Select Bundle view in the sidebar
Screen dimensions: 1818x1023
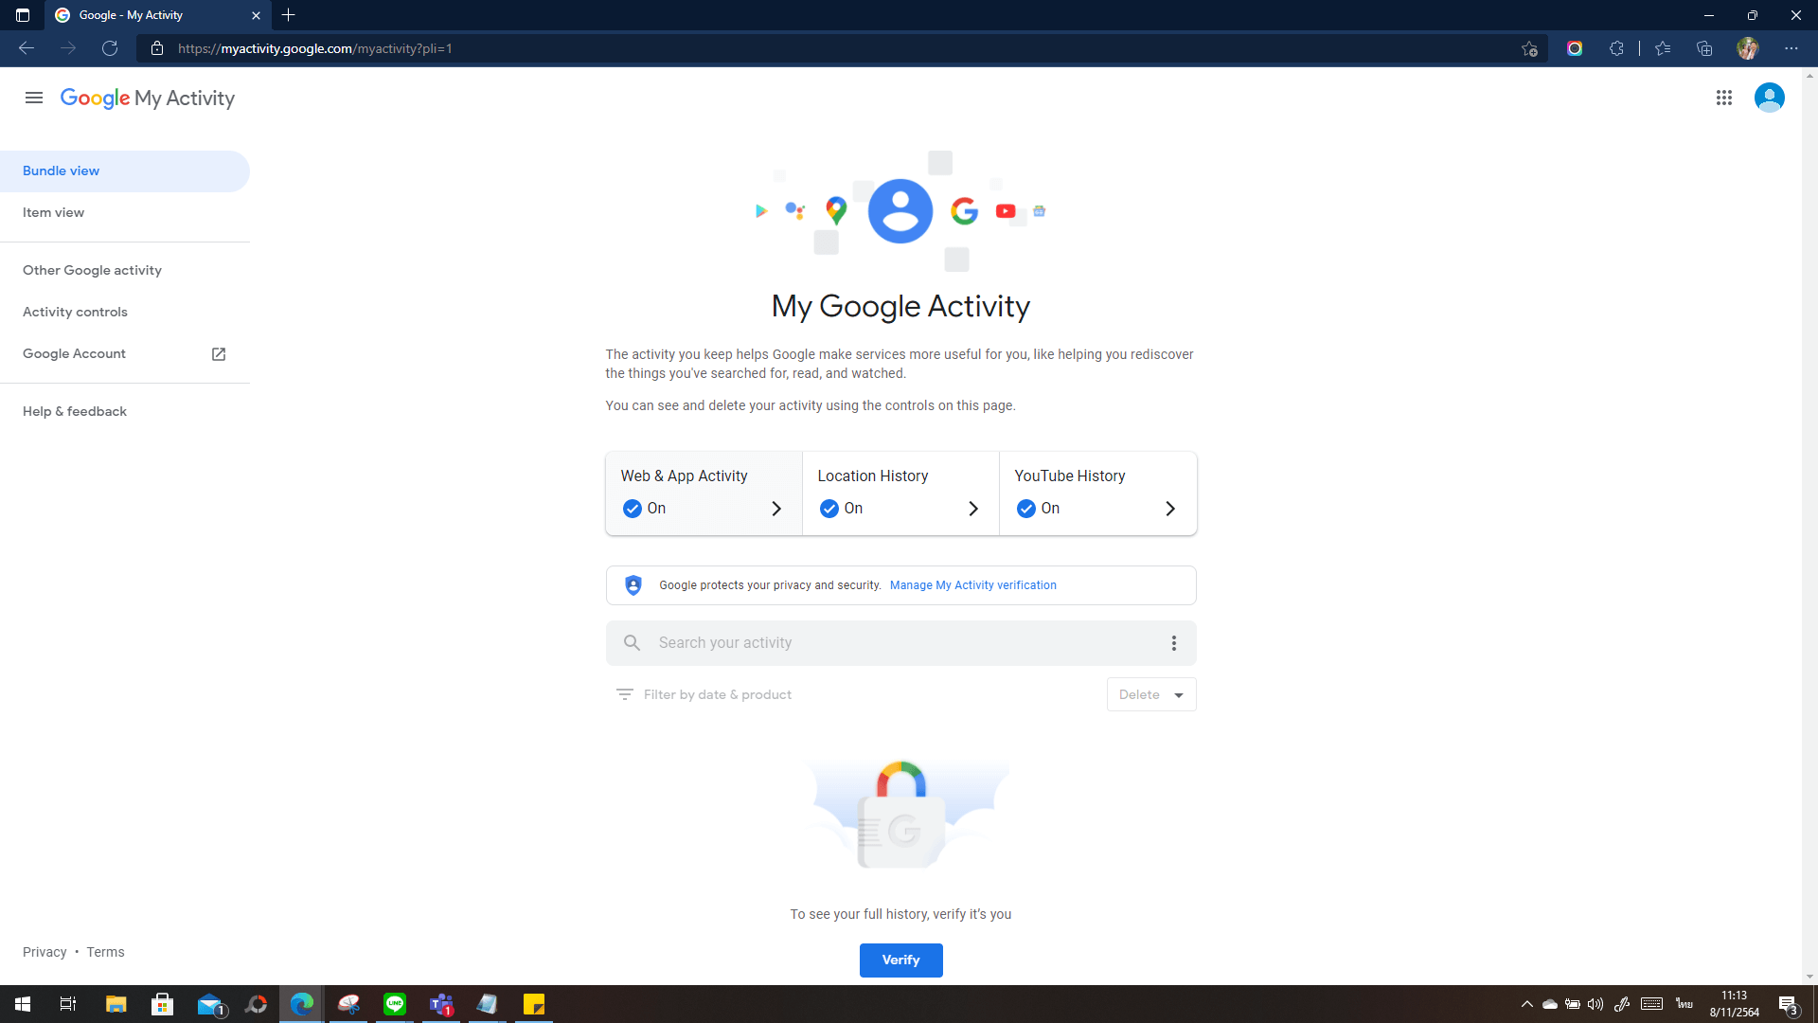[125, 171]
